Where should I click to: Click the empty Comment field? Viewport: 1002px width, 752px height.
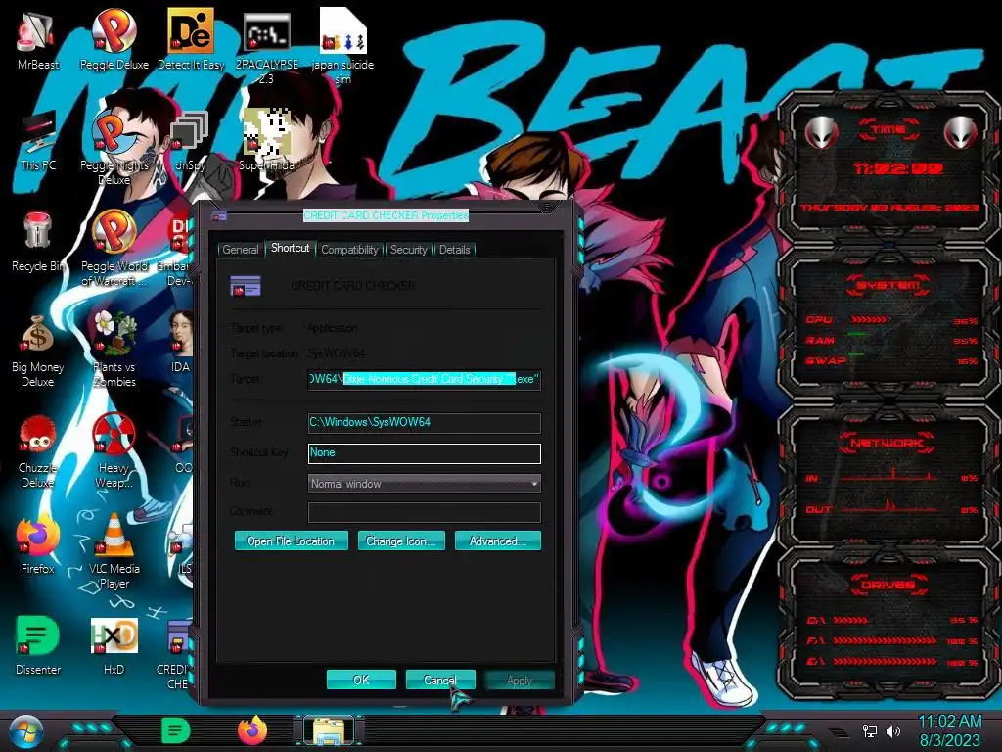[425, 512]
